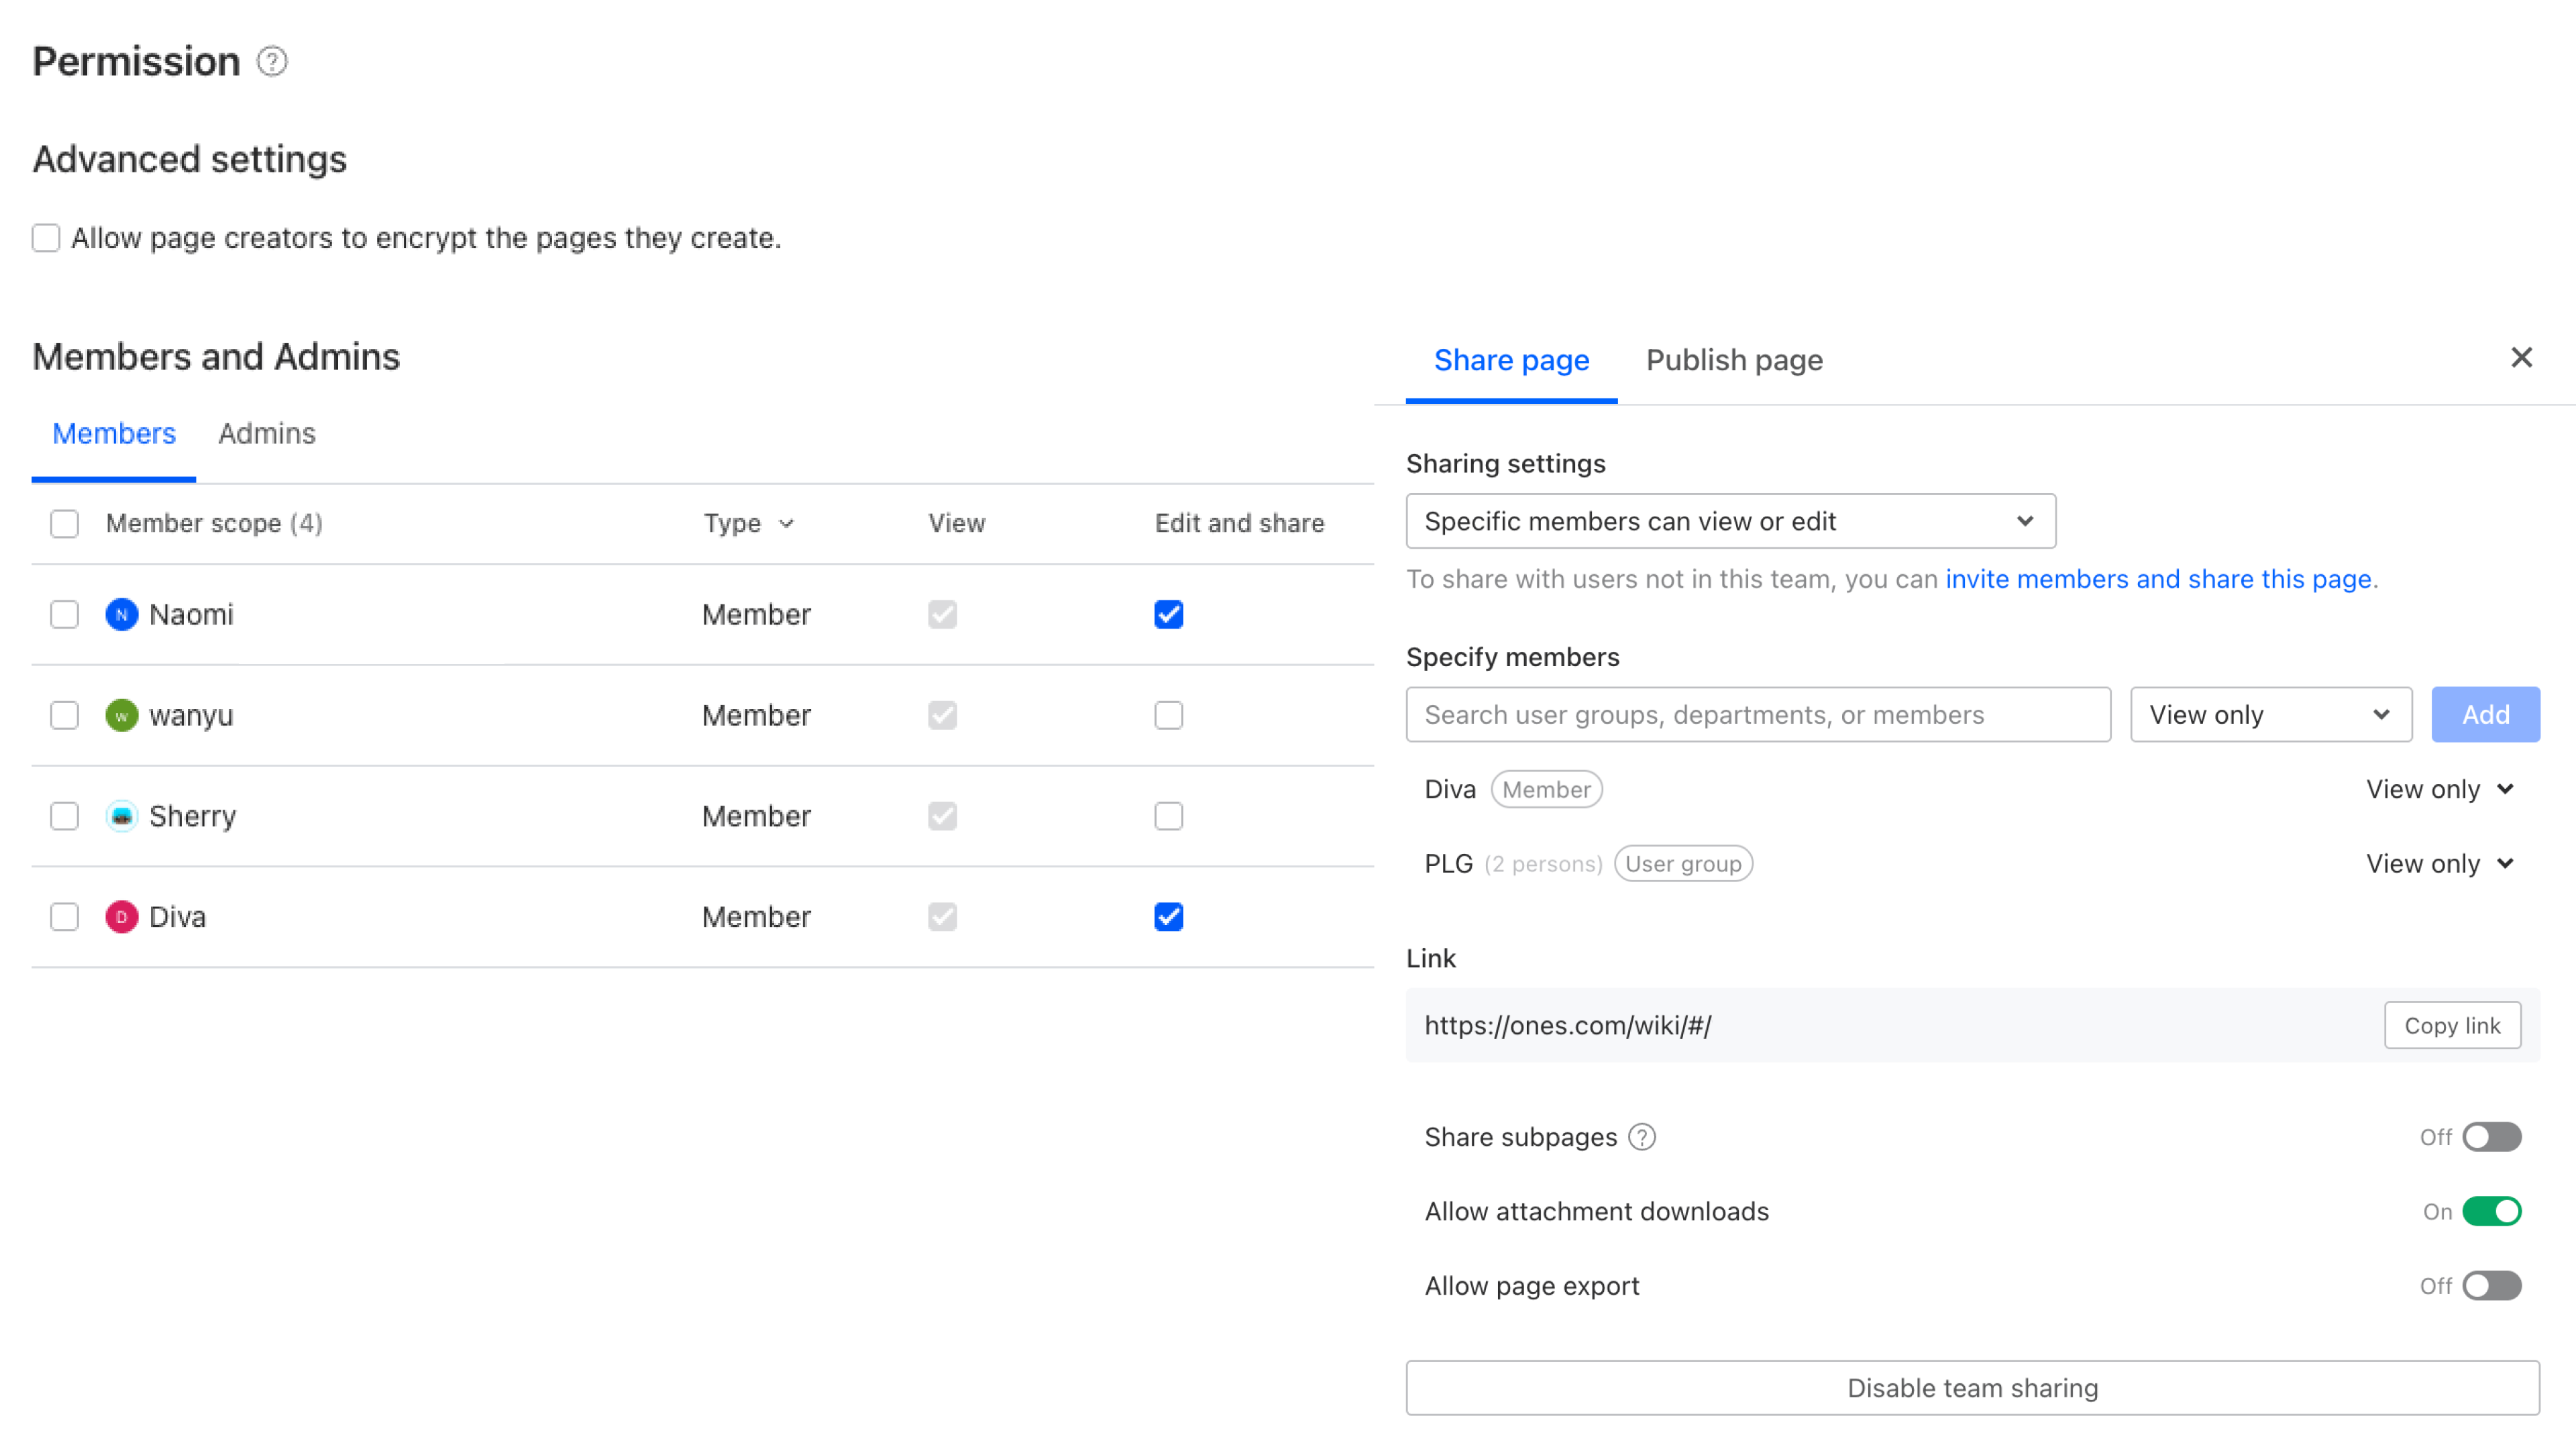The image size is (2576, 1449).
Task: Open the Publish page tab
Action: (1734, 360)
